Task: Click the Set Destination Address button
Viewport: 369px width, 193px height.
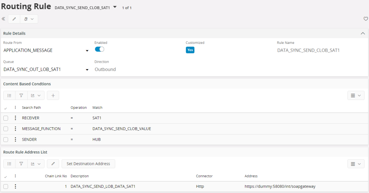Action: pos(88,163)
